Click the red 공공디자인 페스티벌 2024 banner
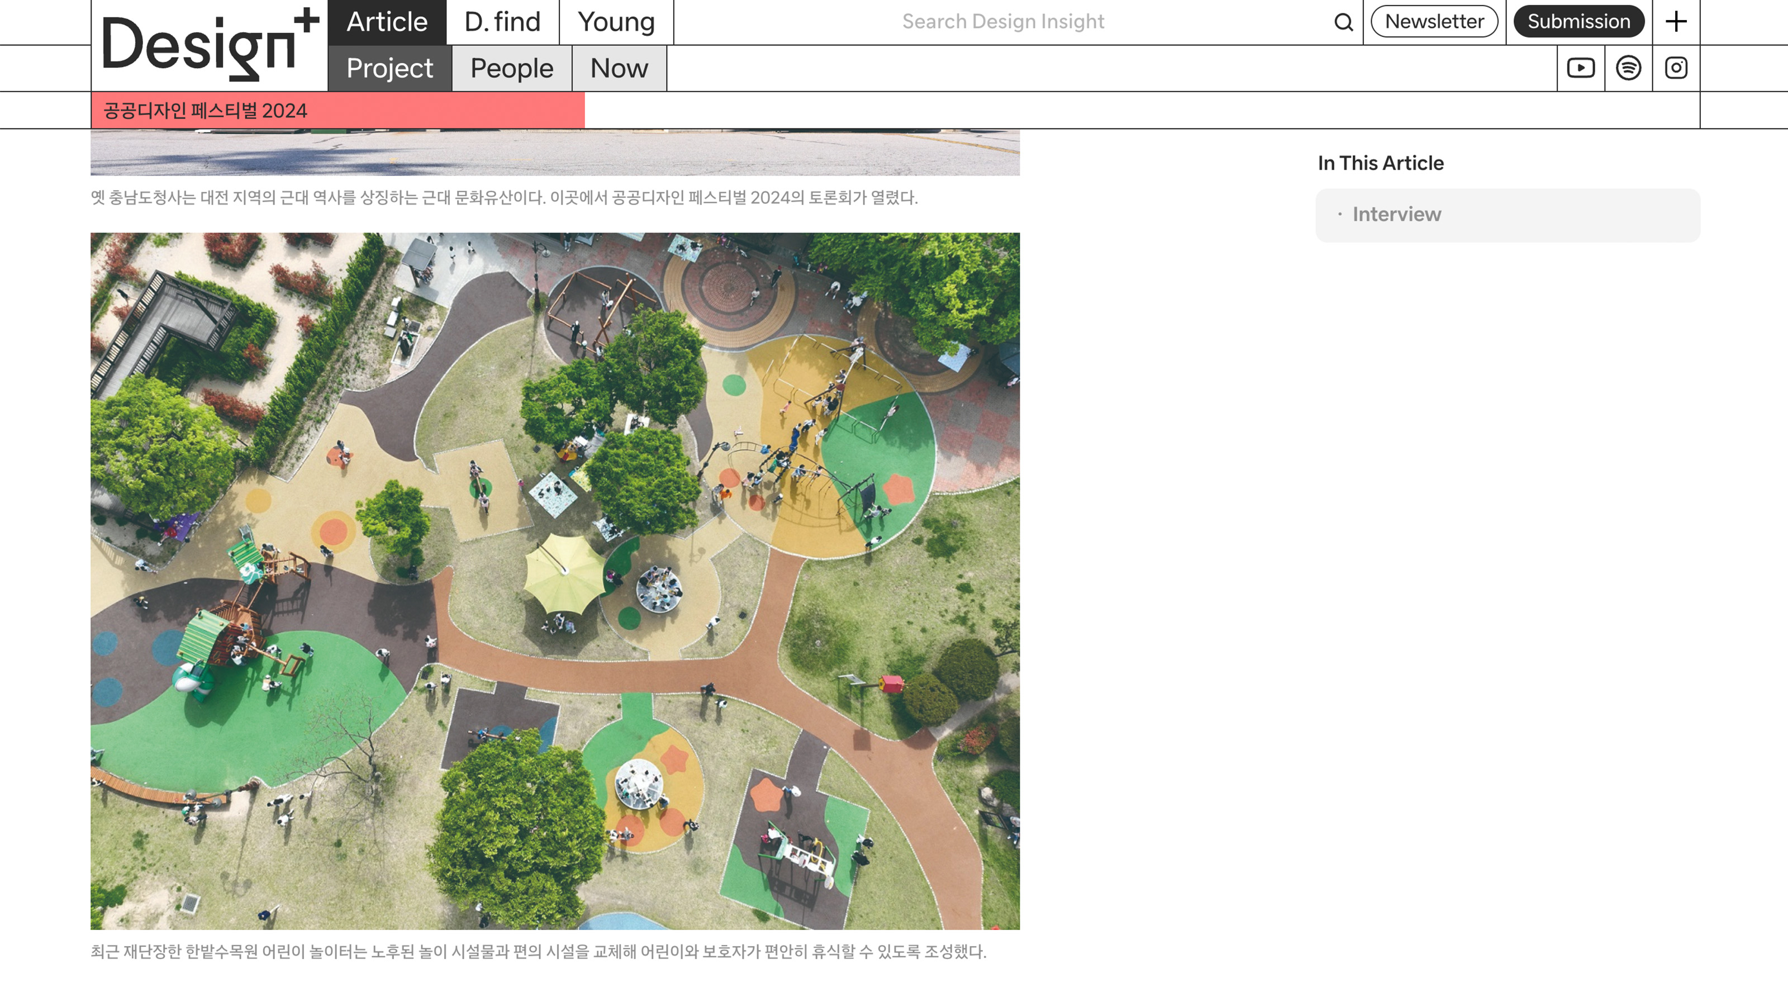The image size is (1788, 1006). pos(337,111)
